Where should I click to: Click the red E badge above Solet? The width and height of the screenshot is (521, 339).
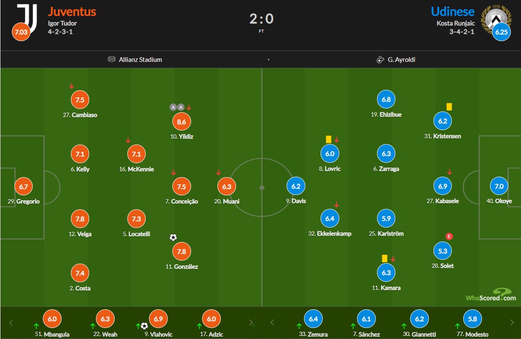point(449,236)
